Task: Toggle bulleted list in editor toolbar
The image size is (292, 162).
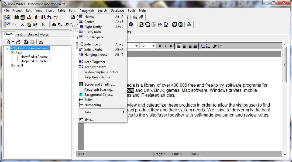Action: (208, 46)
